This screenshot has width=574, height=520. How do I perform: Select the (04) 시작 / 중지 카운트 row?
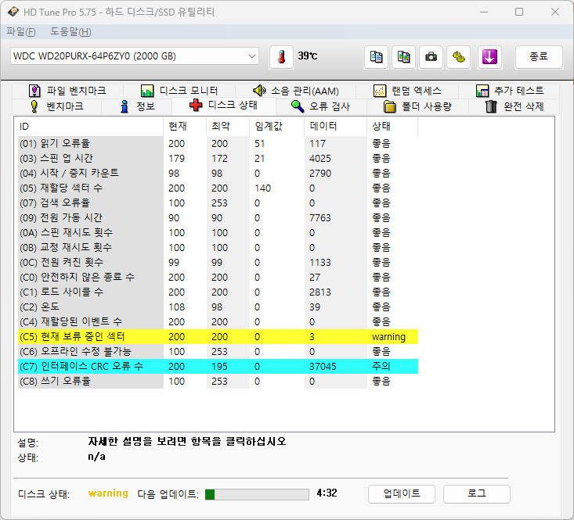(x=218, y=173)
